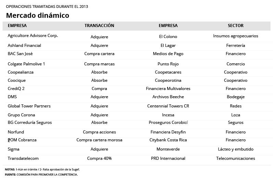Image resolution: width=273 pixels, height=180 pixels.
Task: Select the first EMPRESA column header
Action: [x=17, y=26]
